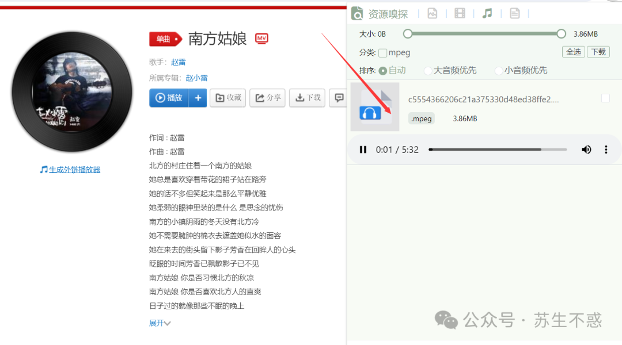Click the .mpeg format tag
The image size is (622, 345).
pyautogui.click(x=421, y=118)
